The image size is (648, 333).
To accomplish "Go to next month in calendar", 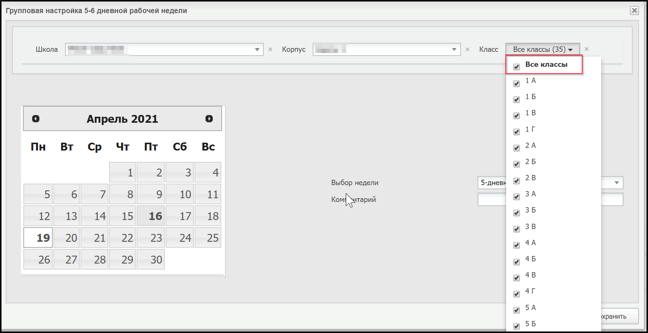I will click(x=209, y=119).
